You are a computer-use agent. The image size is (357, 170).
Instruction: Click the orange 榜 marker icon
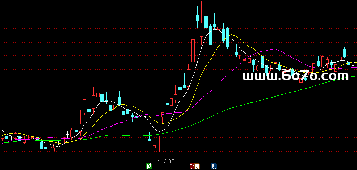[x=197, y=166]
